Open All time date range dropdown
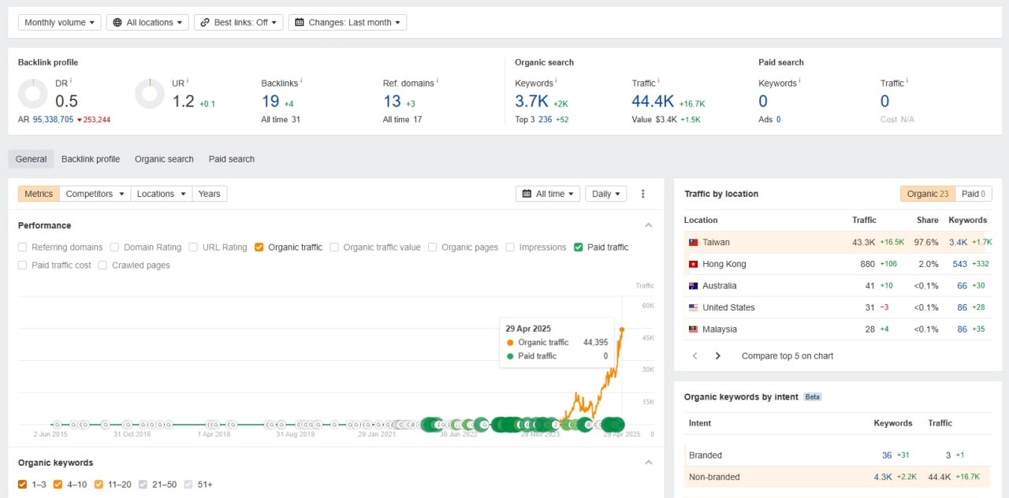This screenshot has width=1009, height=498. click(x=548, y=194)
